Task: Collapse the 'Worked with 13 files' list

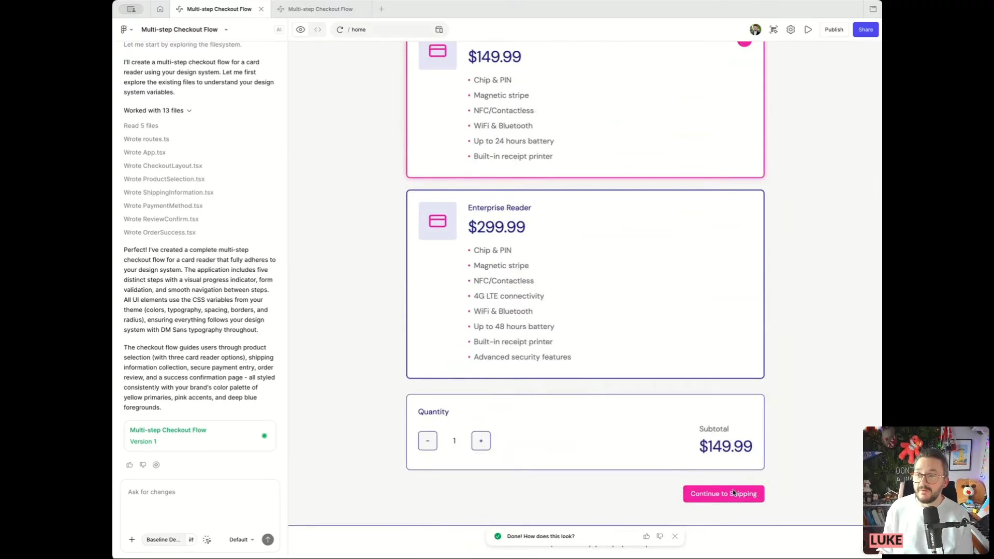Action: 189,111
